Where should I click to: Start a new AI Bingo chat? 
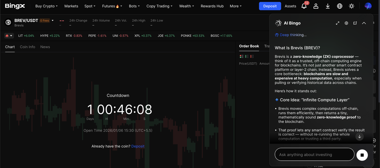coord(355,23)
